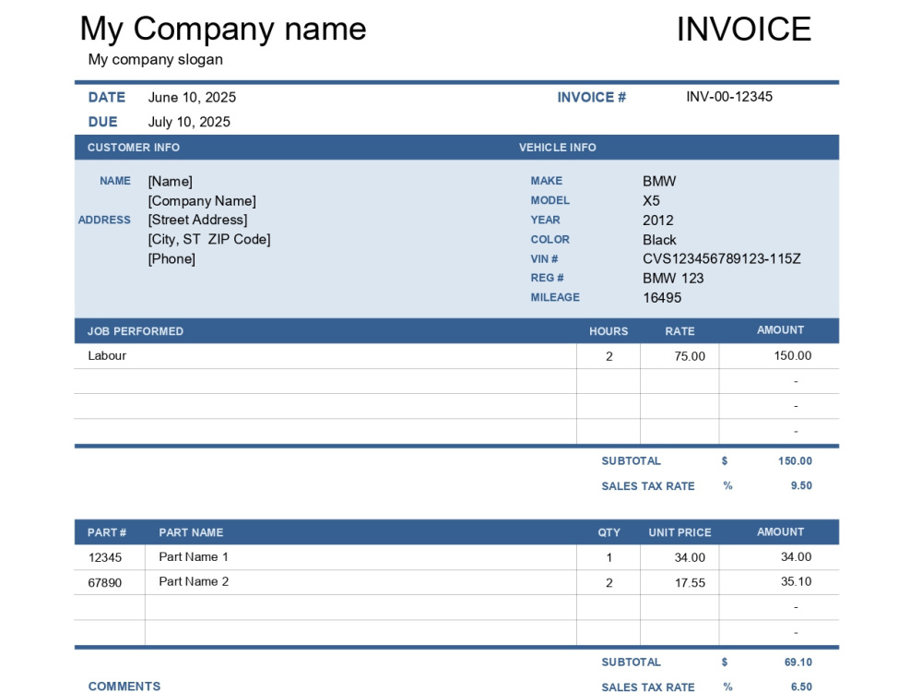Viewport: 922px width, 692px height.
Task: Click the QTY column header
Action: click(609, 532)
